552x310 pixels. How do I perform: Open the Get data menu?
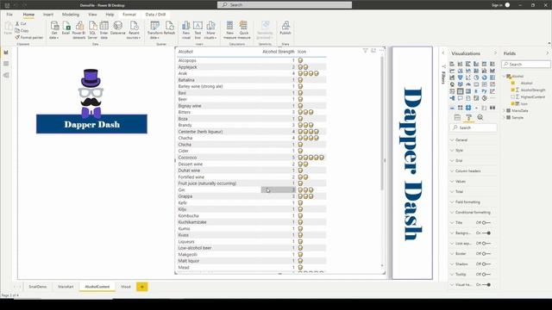[x=54, y=30]
